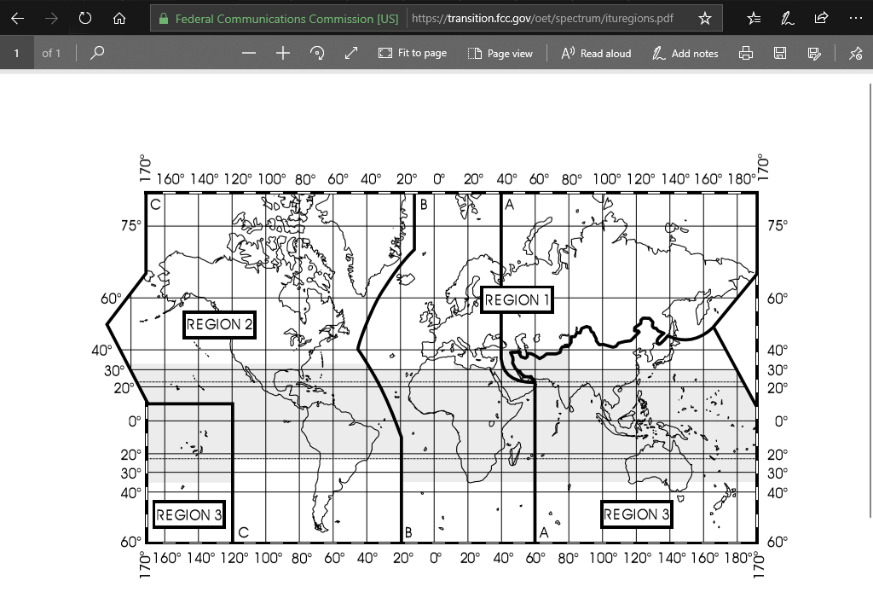Screen dimensions: 873x598
Task: Add this page to favorites with the star
Action: [x=705, y=19]
